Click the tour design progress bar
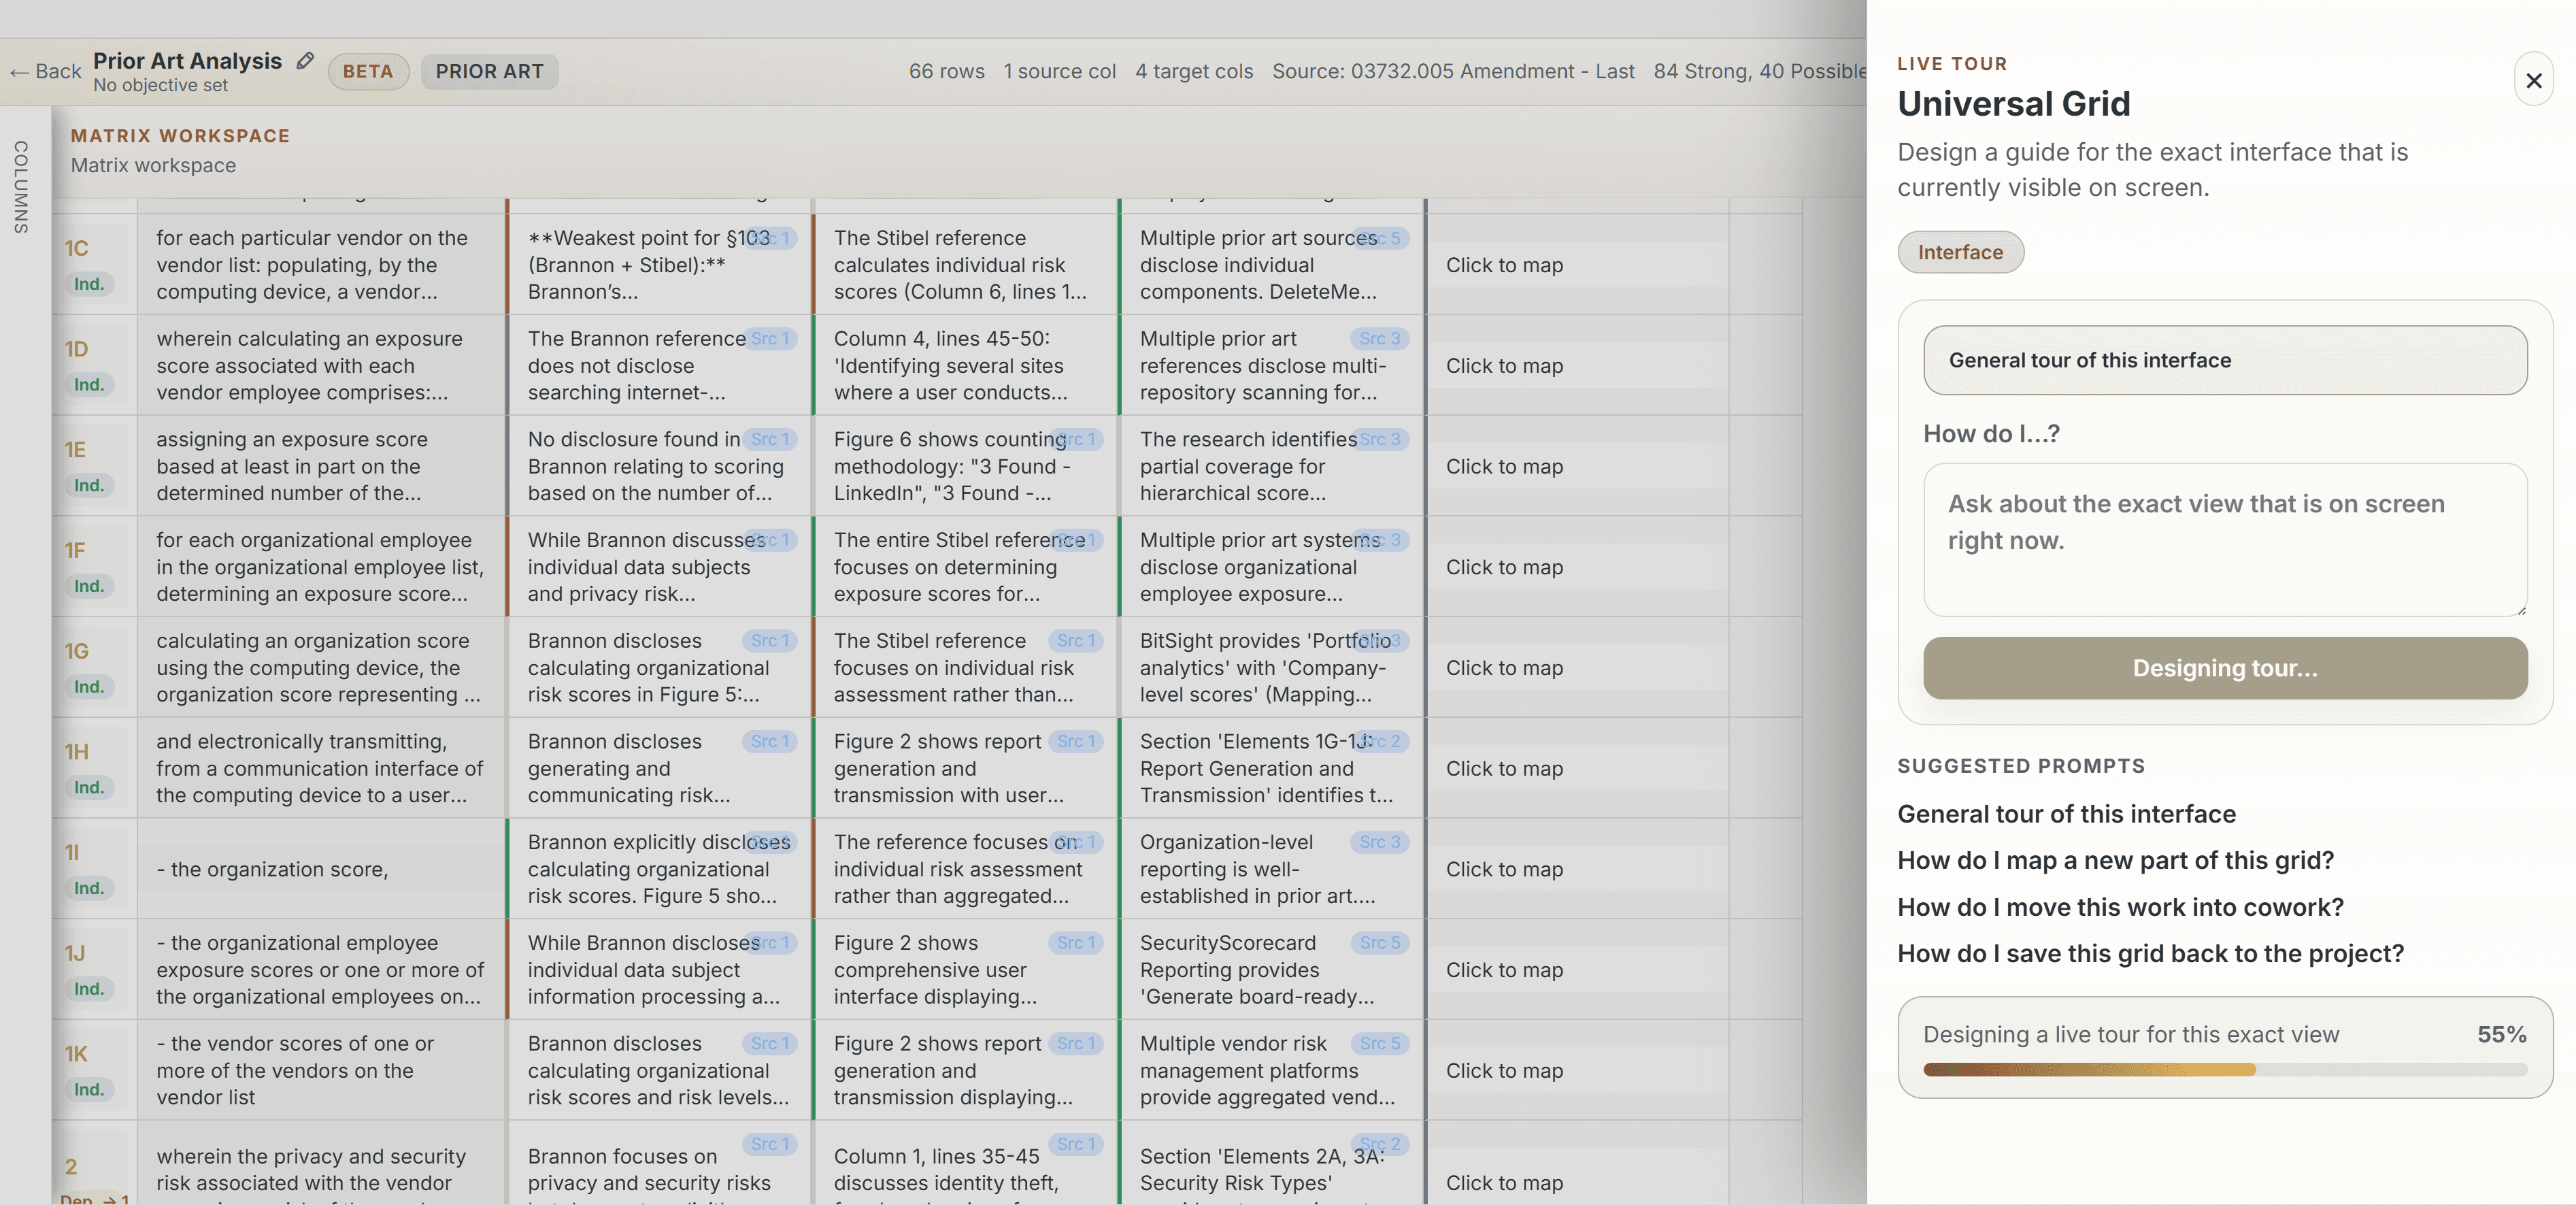 tap(2224, 1069)
